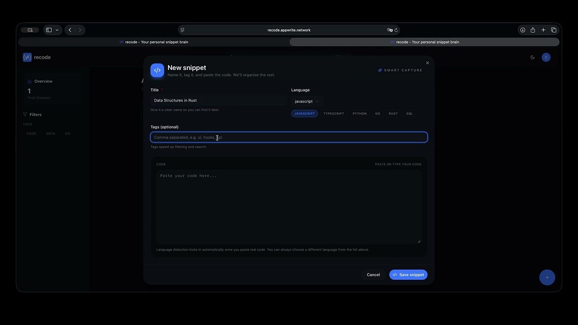Image resolution: width=578 pixels, height=325 pixels.
Task: Click the Cancel button
Action: point(373,274)
